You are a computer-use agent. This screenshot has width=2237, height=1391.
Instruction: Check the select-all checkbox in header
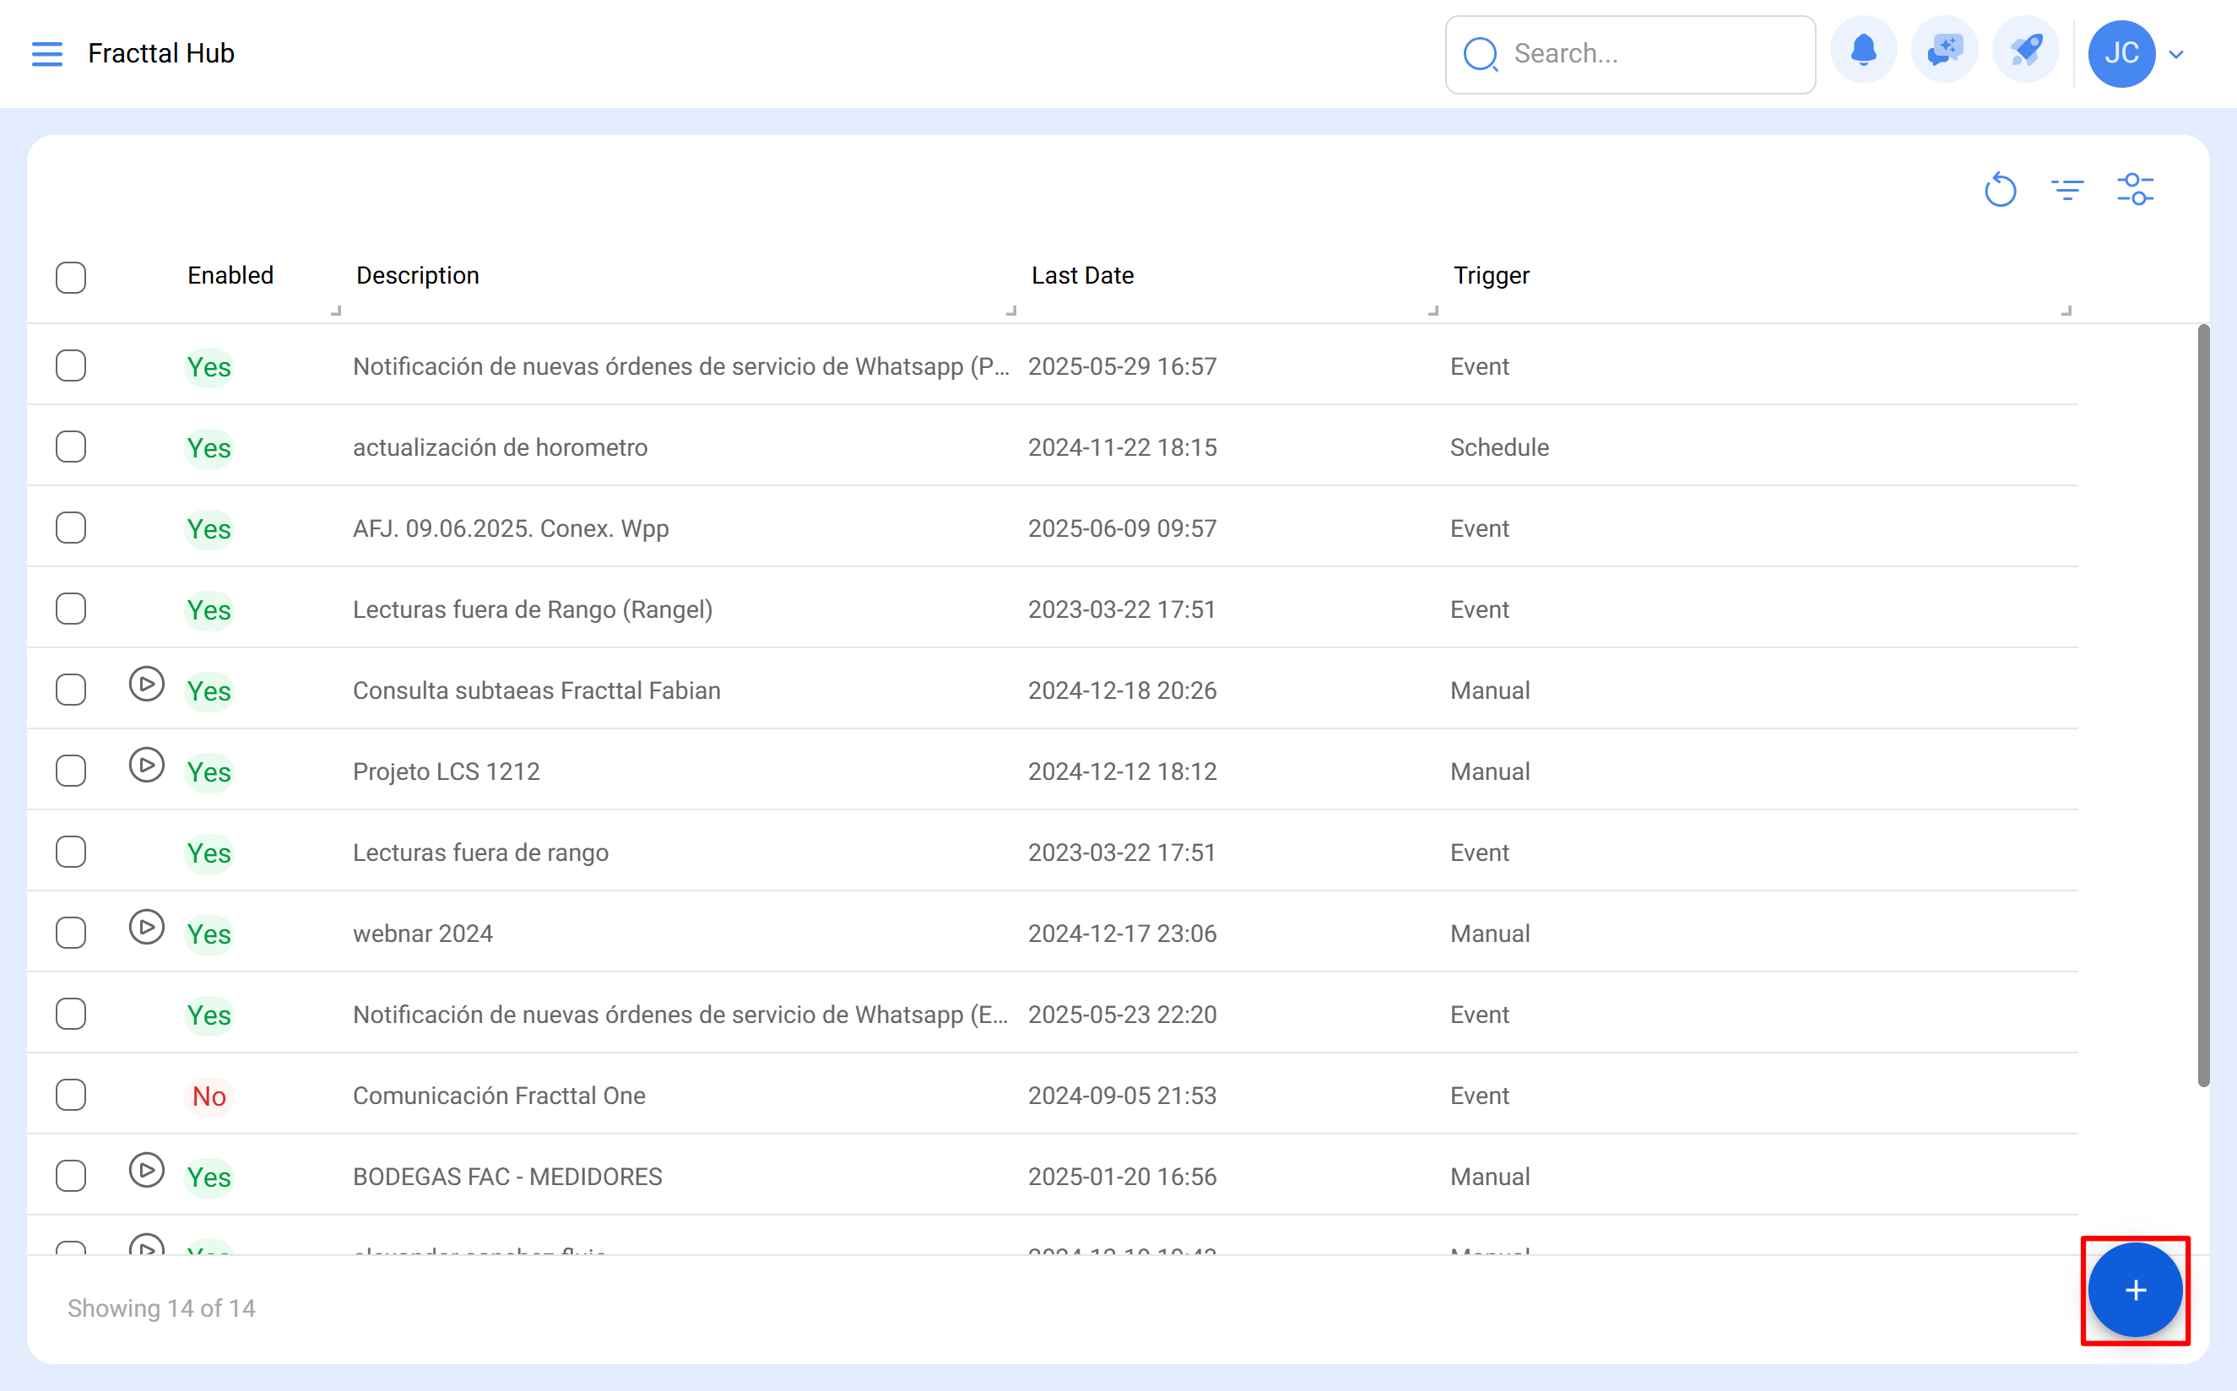coord(71,277)
